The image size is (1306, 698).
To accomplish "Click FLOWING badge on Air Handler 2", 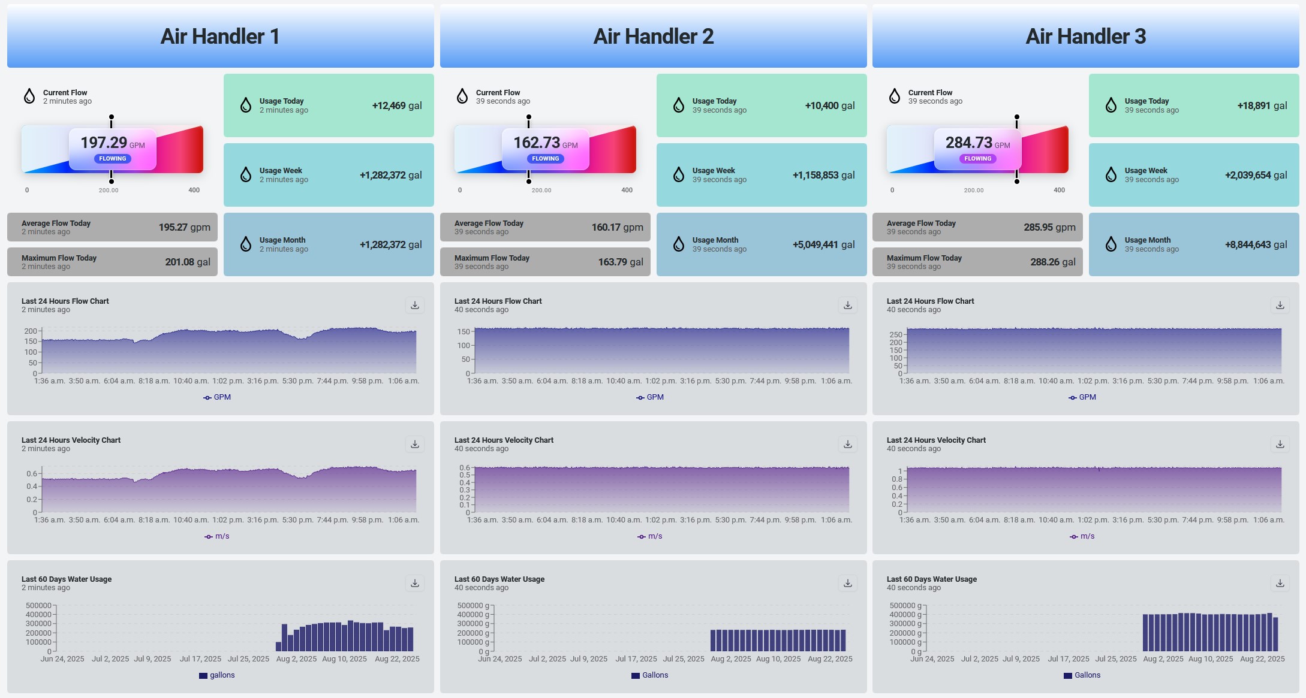I will (546, 159).
